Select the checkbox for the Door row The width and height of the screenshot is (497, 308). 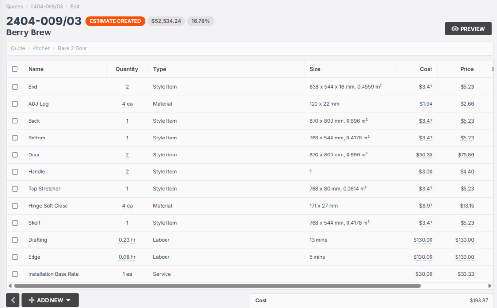pyautogui.click(x=15, y=155)
